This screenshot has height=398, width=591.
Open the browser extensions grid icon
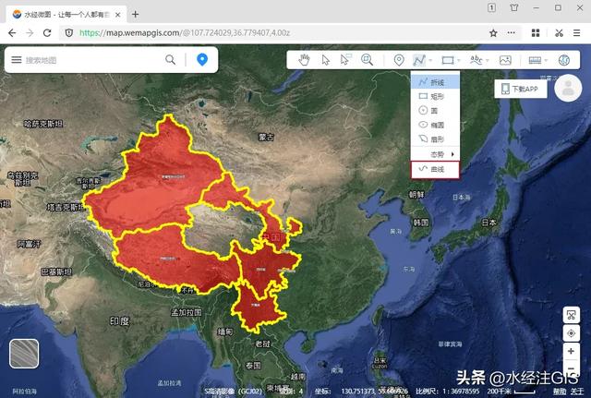point(536,33)
